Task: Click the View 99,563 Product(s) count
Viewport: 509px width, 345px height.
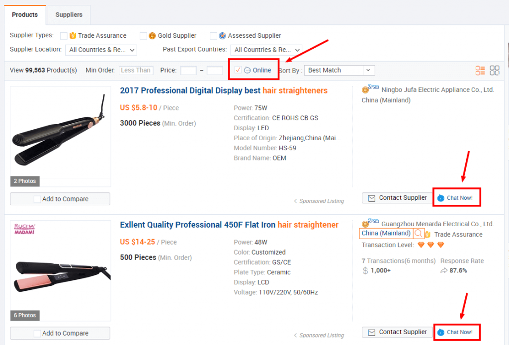Action: click(x=43, y=70)
